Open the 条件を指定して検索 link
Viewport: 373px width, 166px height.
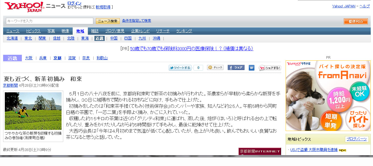point(137,21)
